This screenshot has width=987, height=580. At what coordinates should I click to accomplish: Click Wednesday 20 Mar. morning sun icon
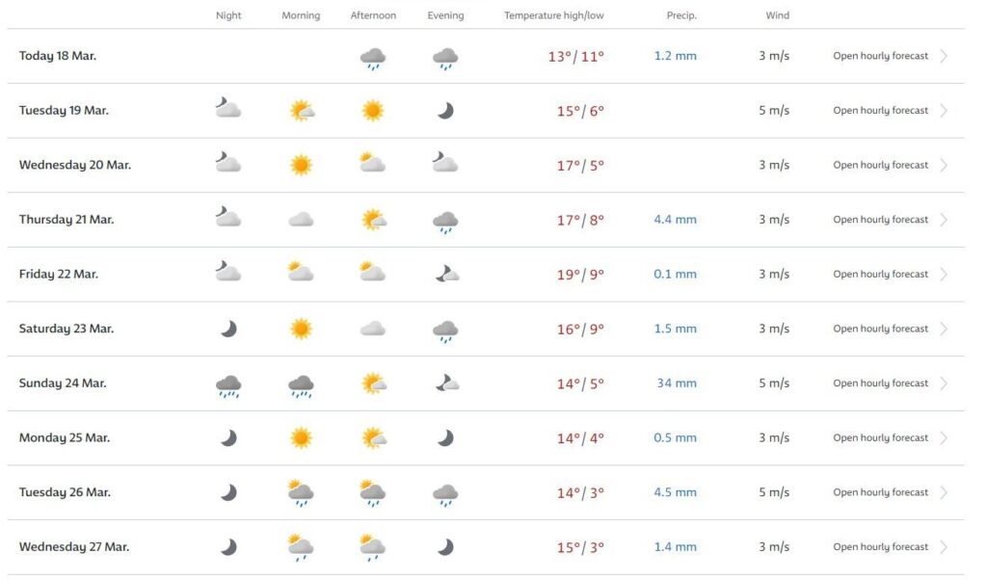click(301, 165)
